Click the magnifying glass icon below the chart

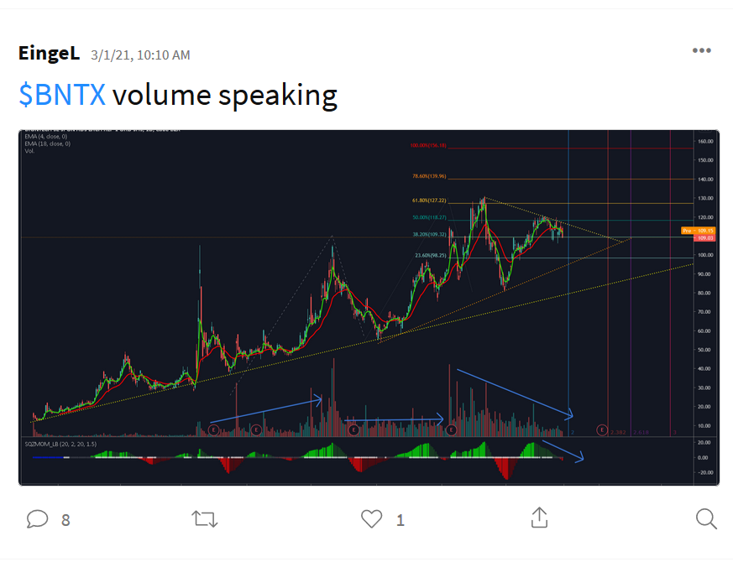(x=706, y=519)
